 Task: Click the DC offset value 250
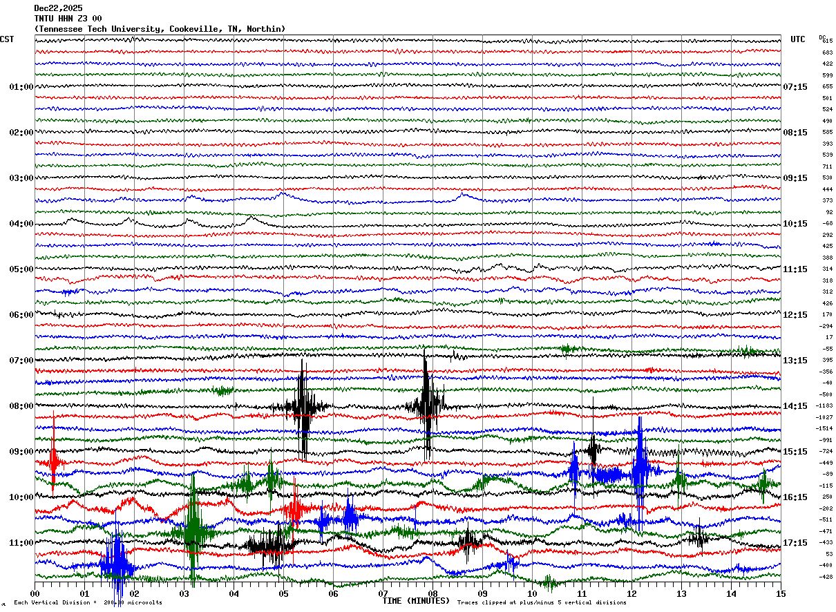(x=827, y=497)
